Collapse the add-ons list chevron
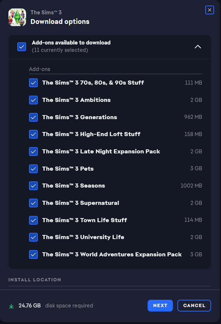Viewport: 221px width, 324px height. tap(198, 47)
